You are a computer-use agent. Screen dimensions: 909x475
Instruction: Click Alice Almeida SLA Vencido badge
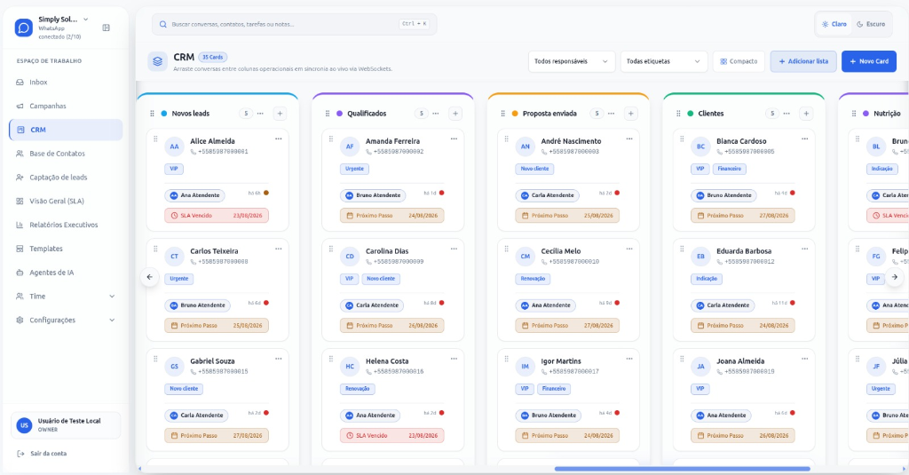pyautogui.click(x=217, y=216)
